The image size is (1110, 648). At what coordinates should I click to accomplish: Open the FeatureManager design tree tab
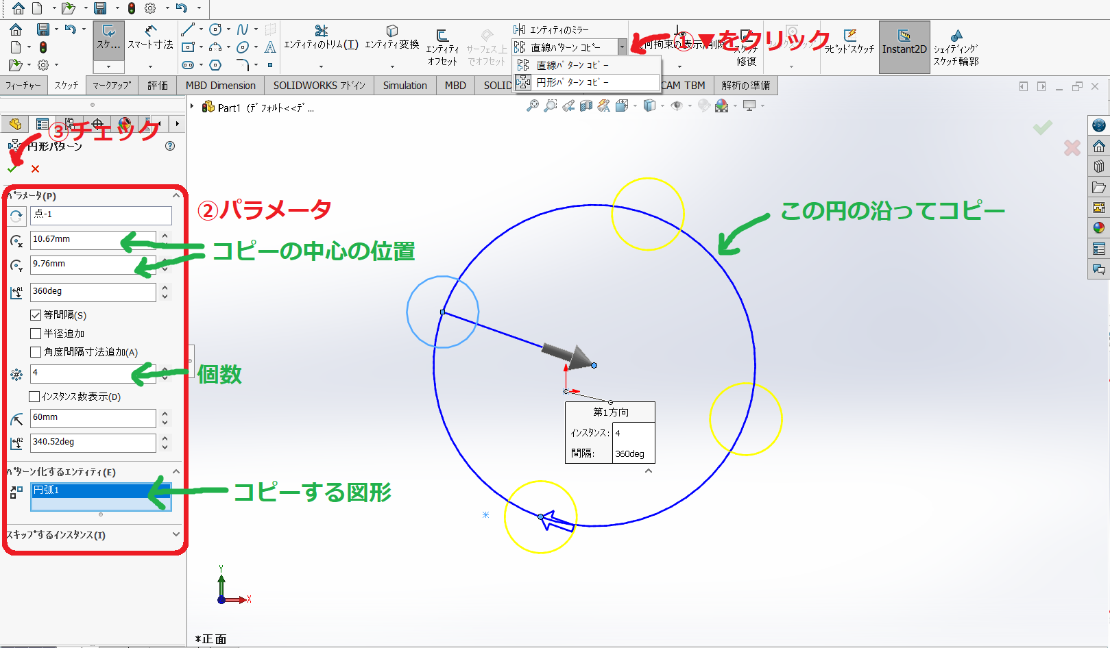15,124
